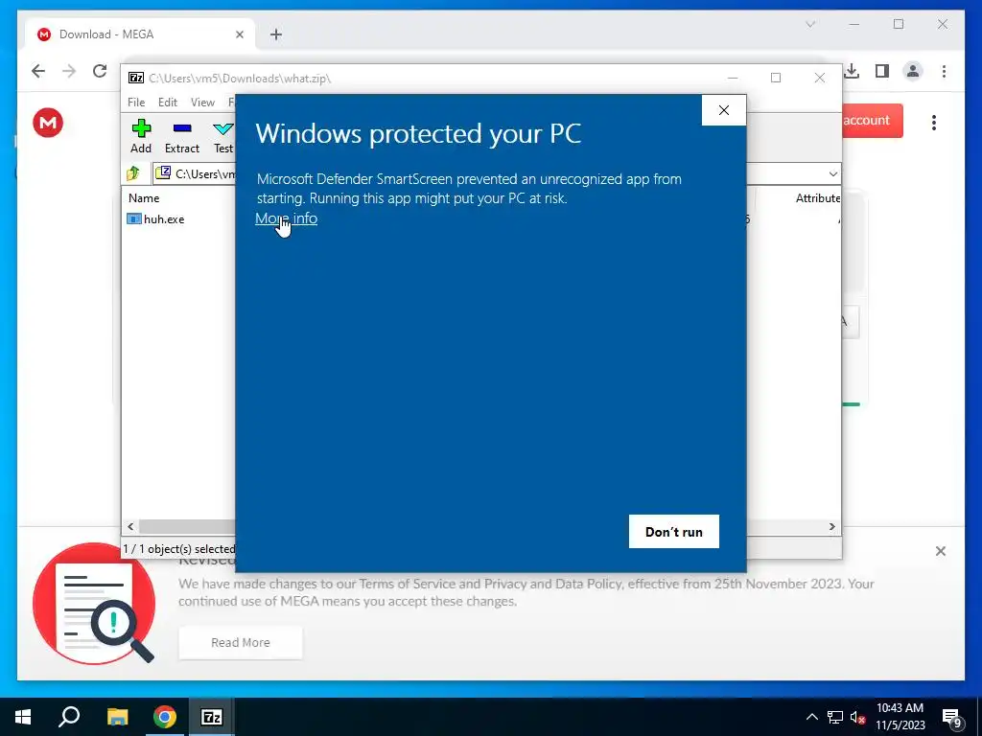Viewport: 982px width, 736px height.
Task: Click the Add icon in 7-Zip
Action: coord(141,136)
